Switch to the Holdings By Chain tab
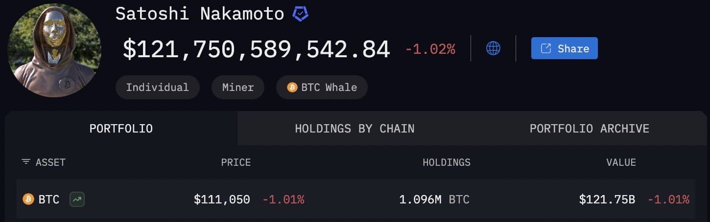710x222 pixels. pyautogui.click(x=355, y=129)
